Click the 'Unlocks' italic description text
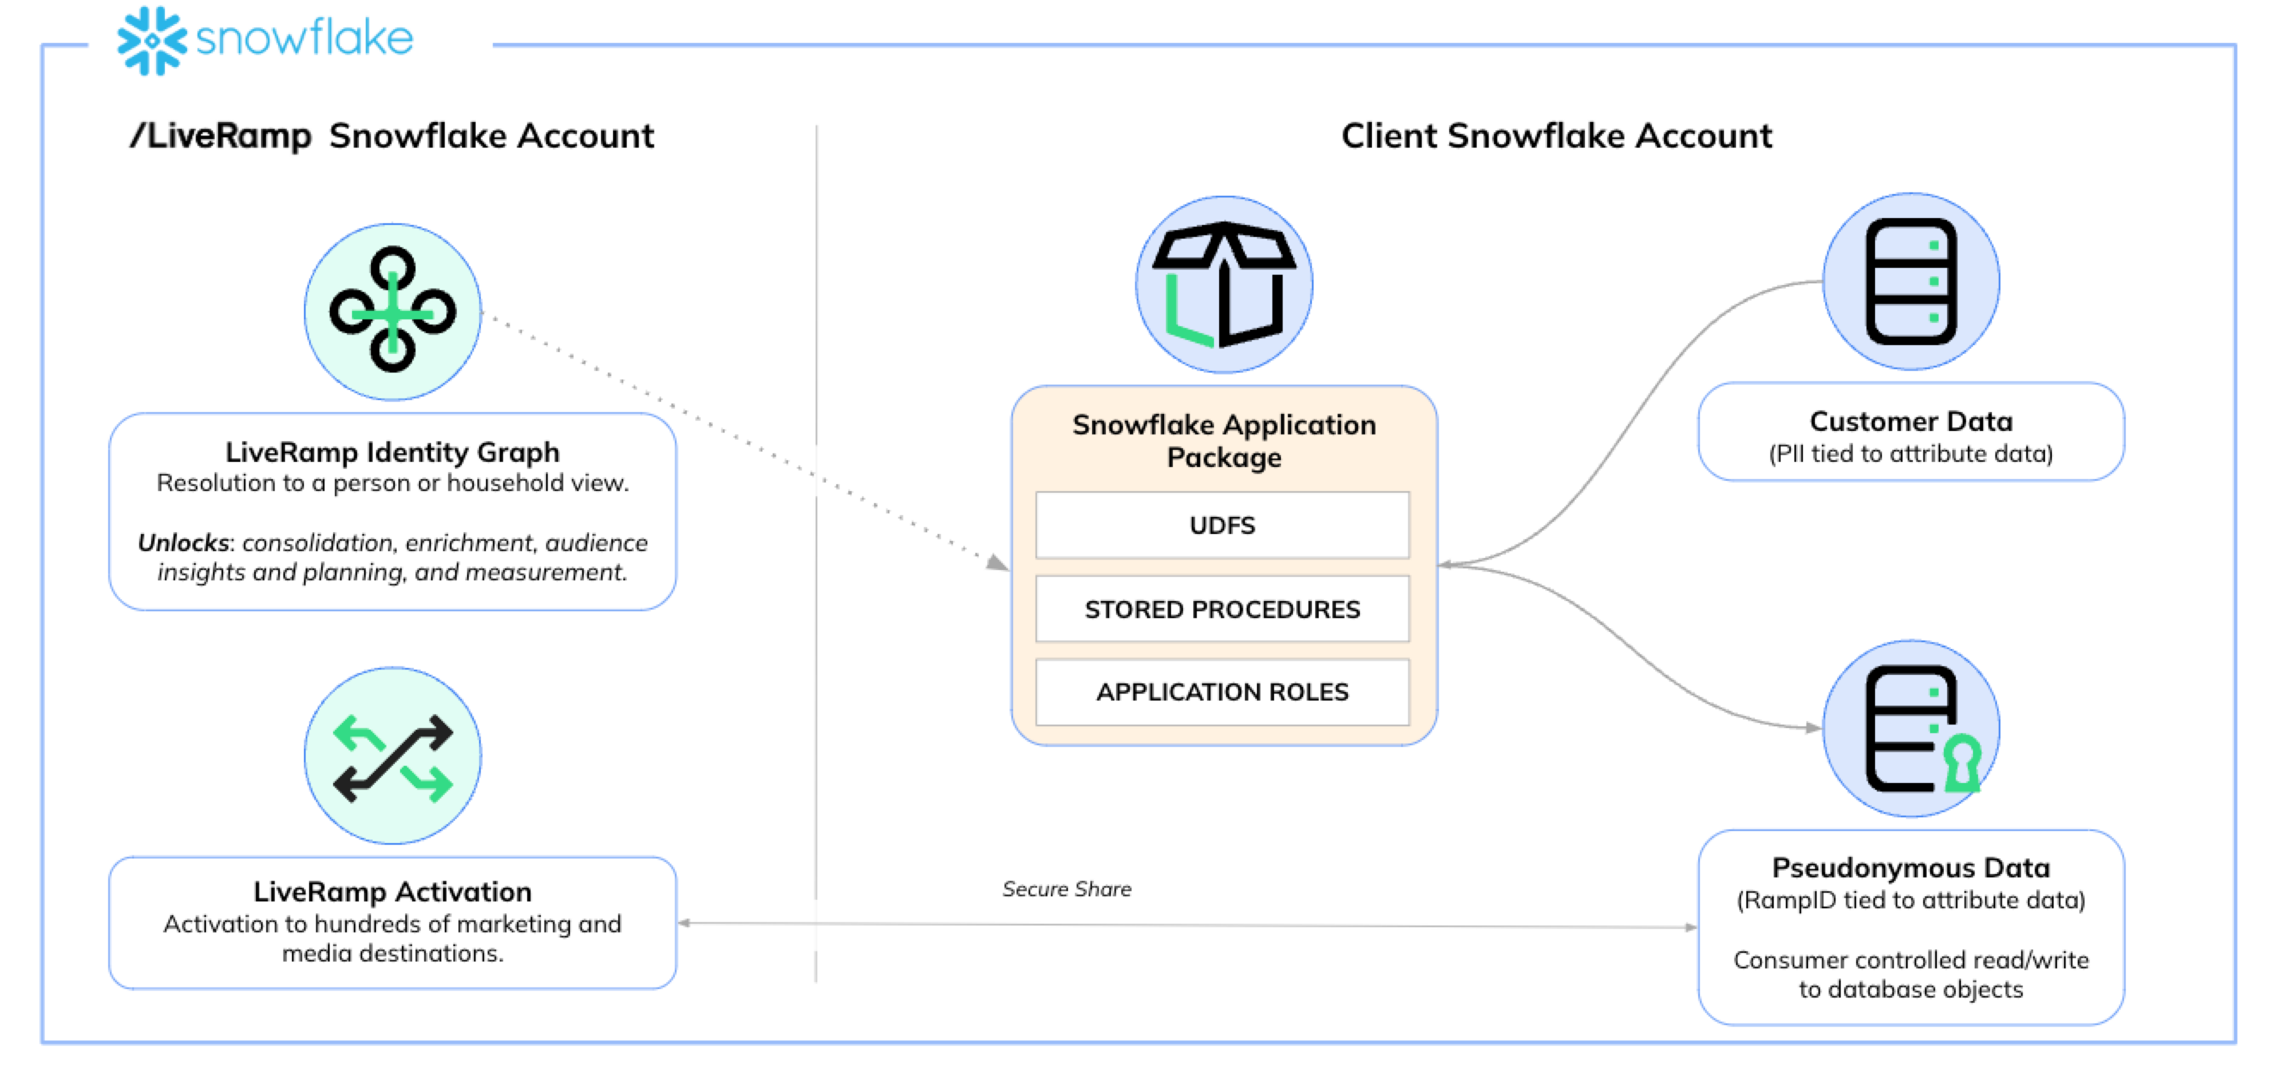The height and width of the screenshot is (1068, 2270). 392,557
